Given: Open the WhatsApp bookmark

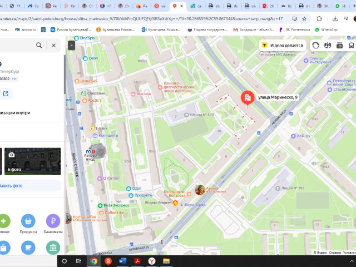Looking at the screenshot, I should [x=326, y=29].
